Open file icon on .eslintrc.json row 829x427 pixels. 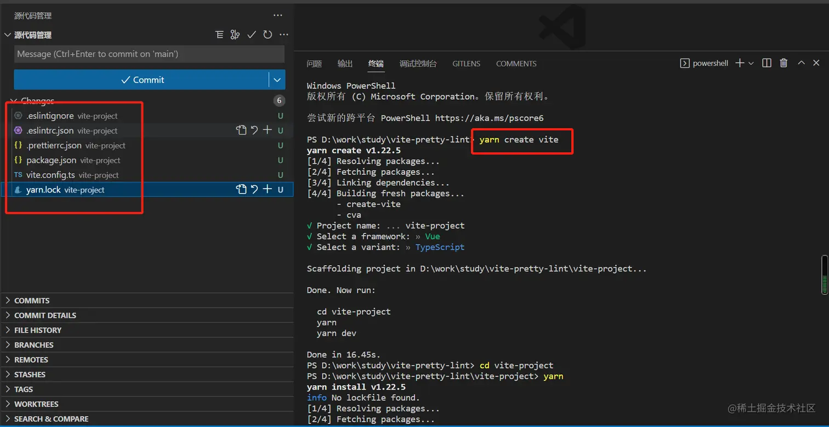pos(241,130)
